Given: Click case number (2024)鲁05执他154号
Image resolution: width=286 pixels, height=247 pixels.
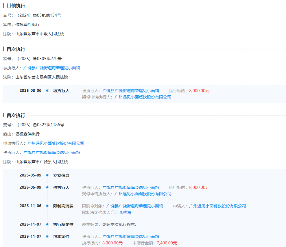Looking at the screenshot, I should coord(38,15).
